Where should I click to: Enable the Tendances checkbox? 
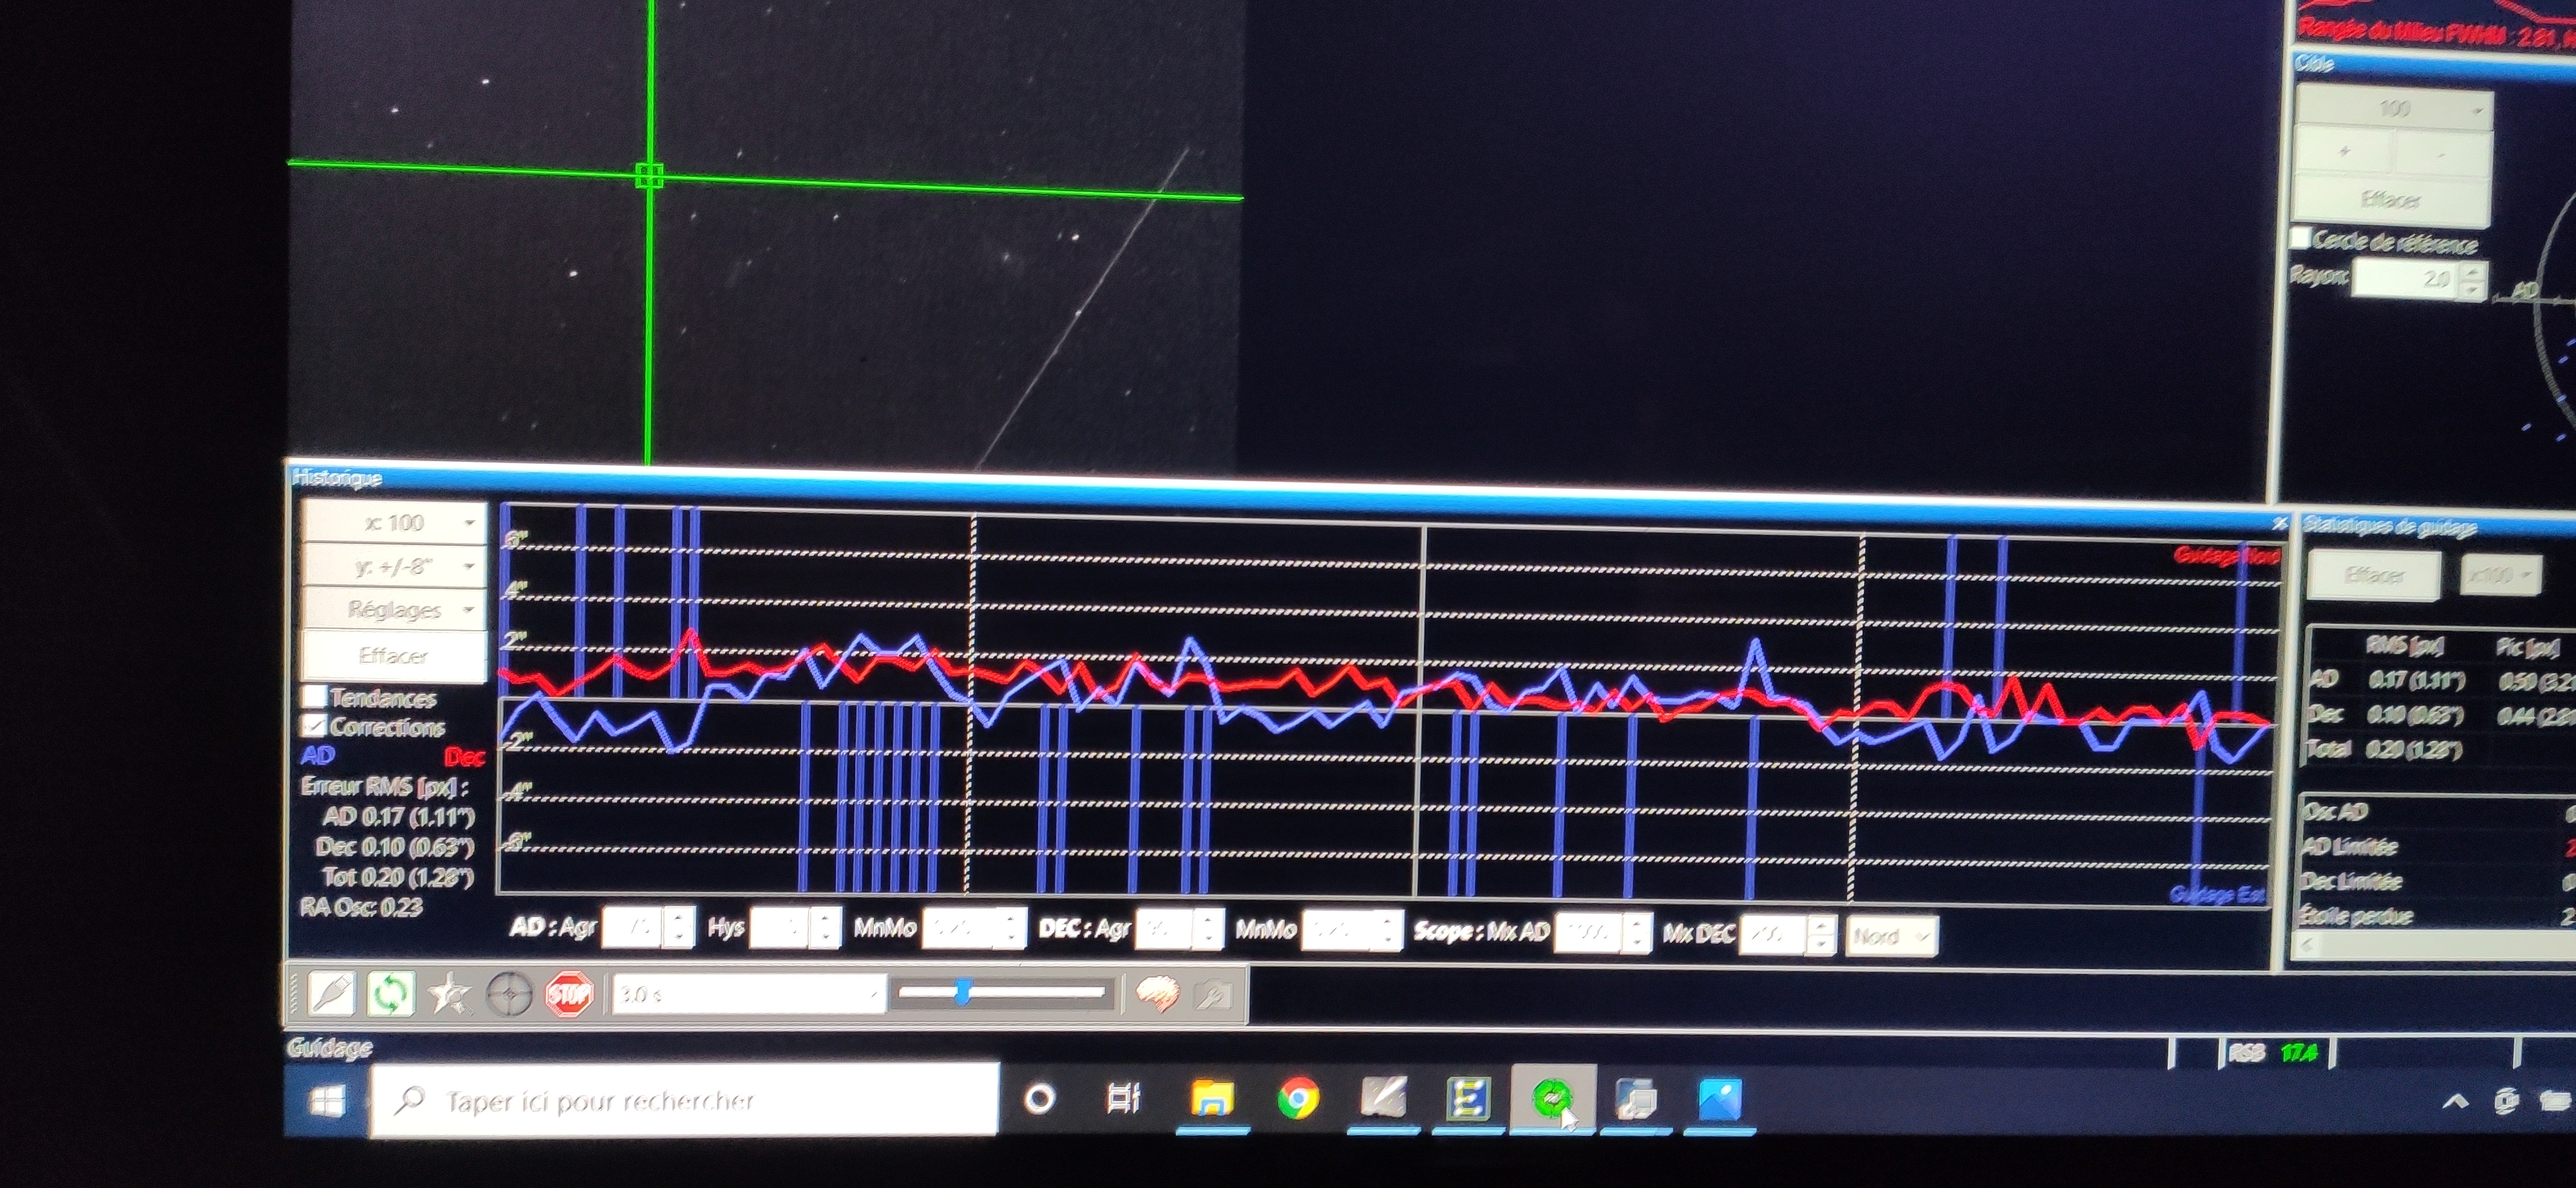(x=315, y=696)
